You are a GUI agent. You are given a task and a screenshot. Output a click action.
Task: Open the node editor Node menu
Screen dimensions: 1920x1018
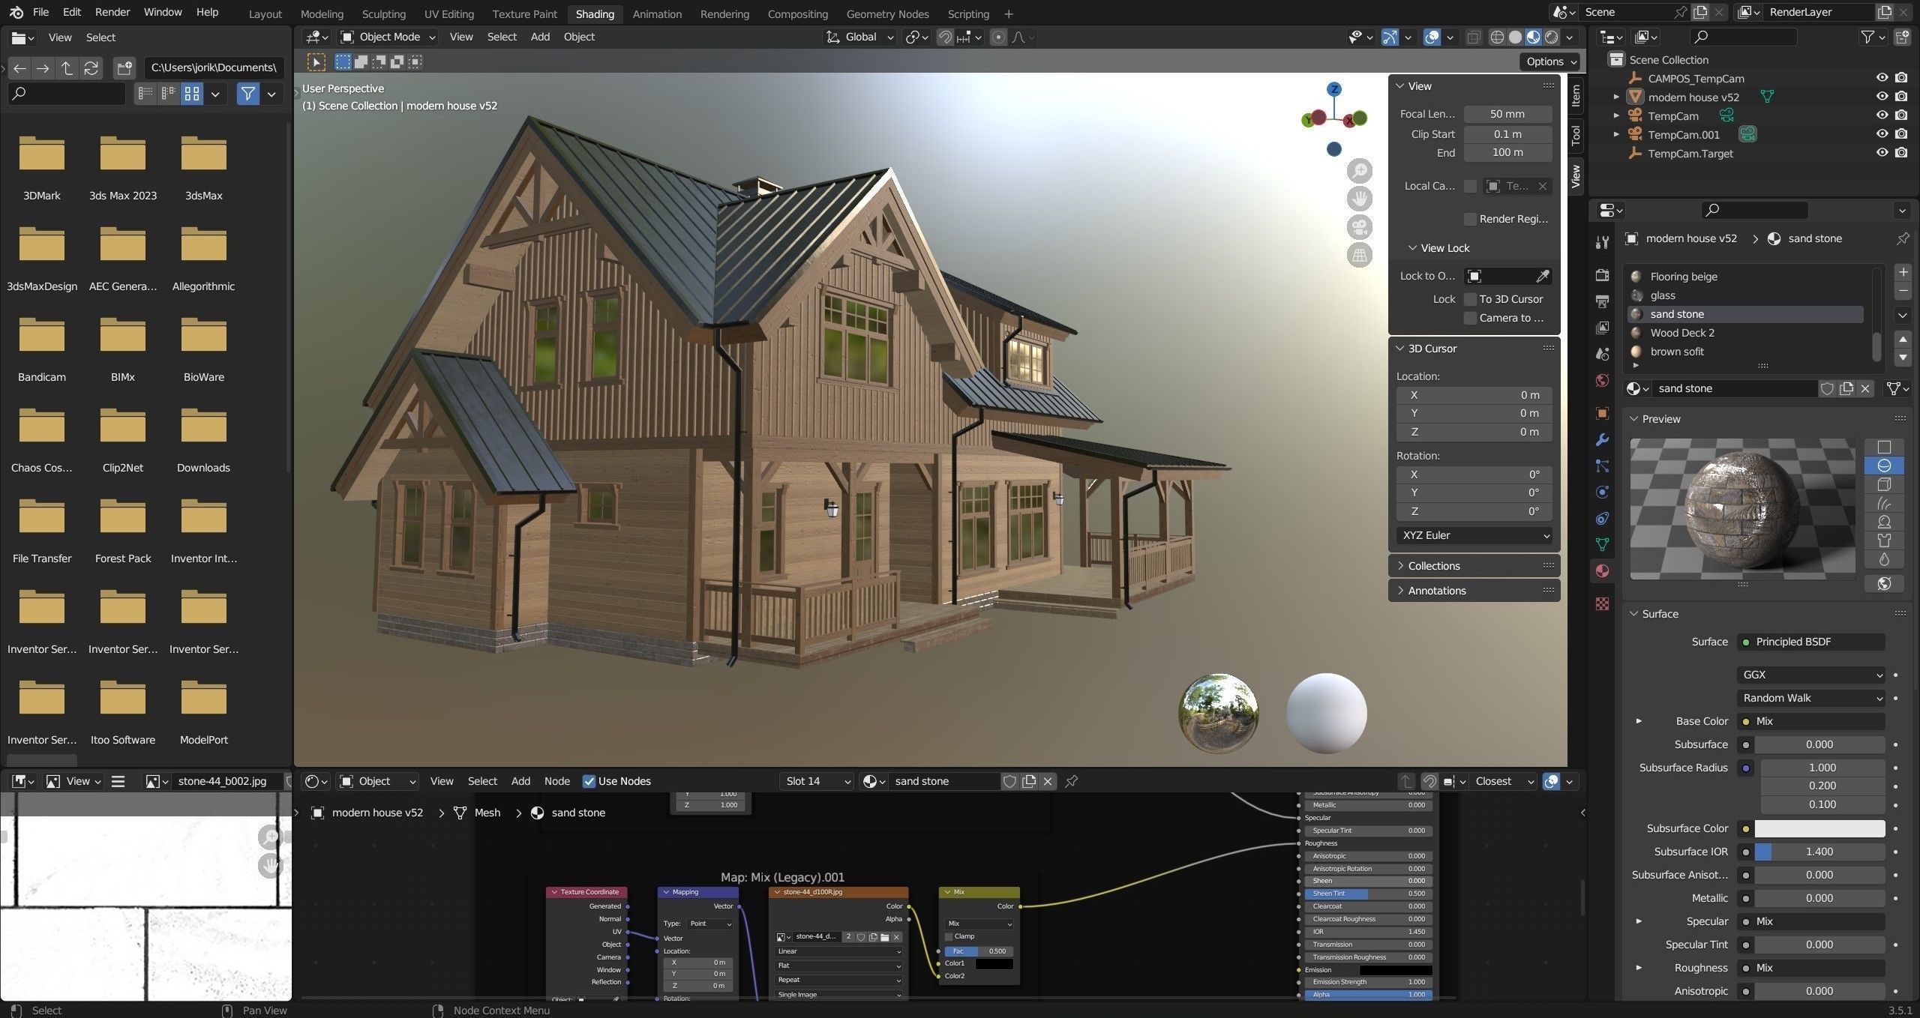coord(556,781)
